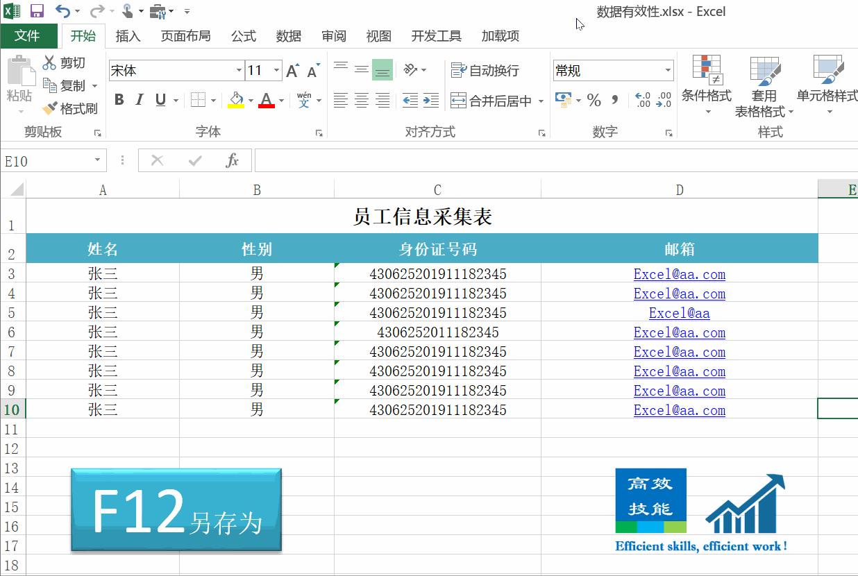The image size is (858, 576).
Task: Toggle bold formatting with the B button
Action: tap(118, 99)
